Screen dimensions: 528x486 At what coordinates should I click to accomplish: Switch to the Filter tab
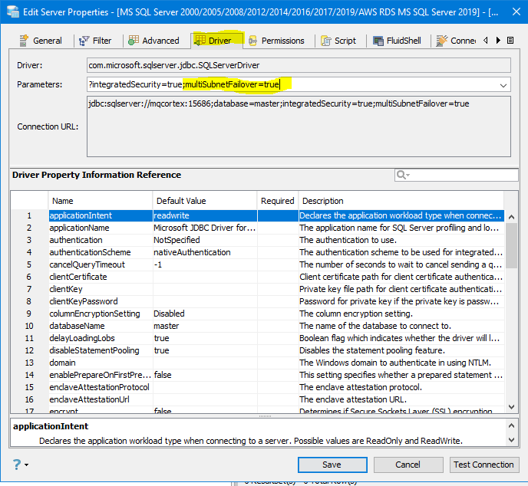click(x=95, y=41)
